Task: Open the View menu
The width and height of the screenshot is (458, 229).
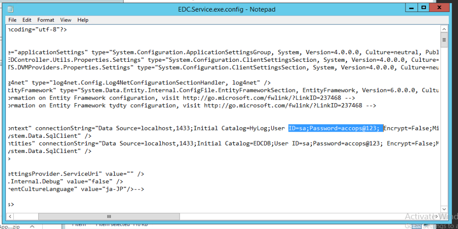Action: tap(66, 20)
